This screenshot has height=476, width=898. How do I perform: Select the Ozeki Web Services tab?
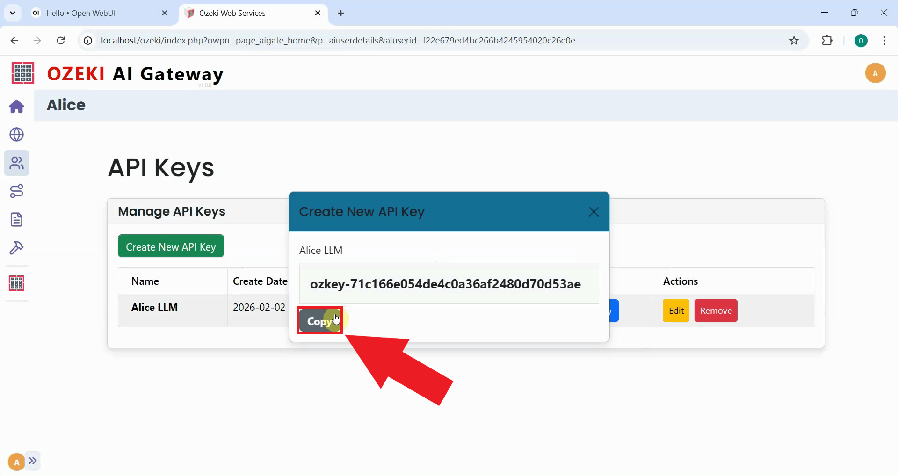pos(232,13)
